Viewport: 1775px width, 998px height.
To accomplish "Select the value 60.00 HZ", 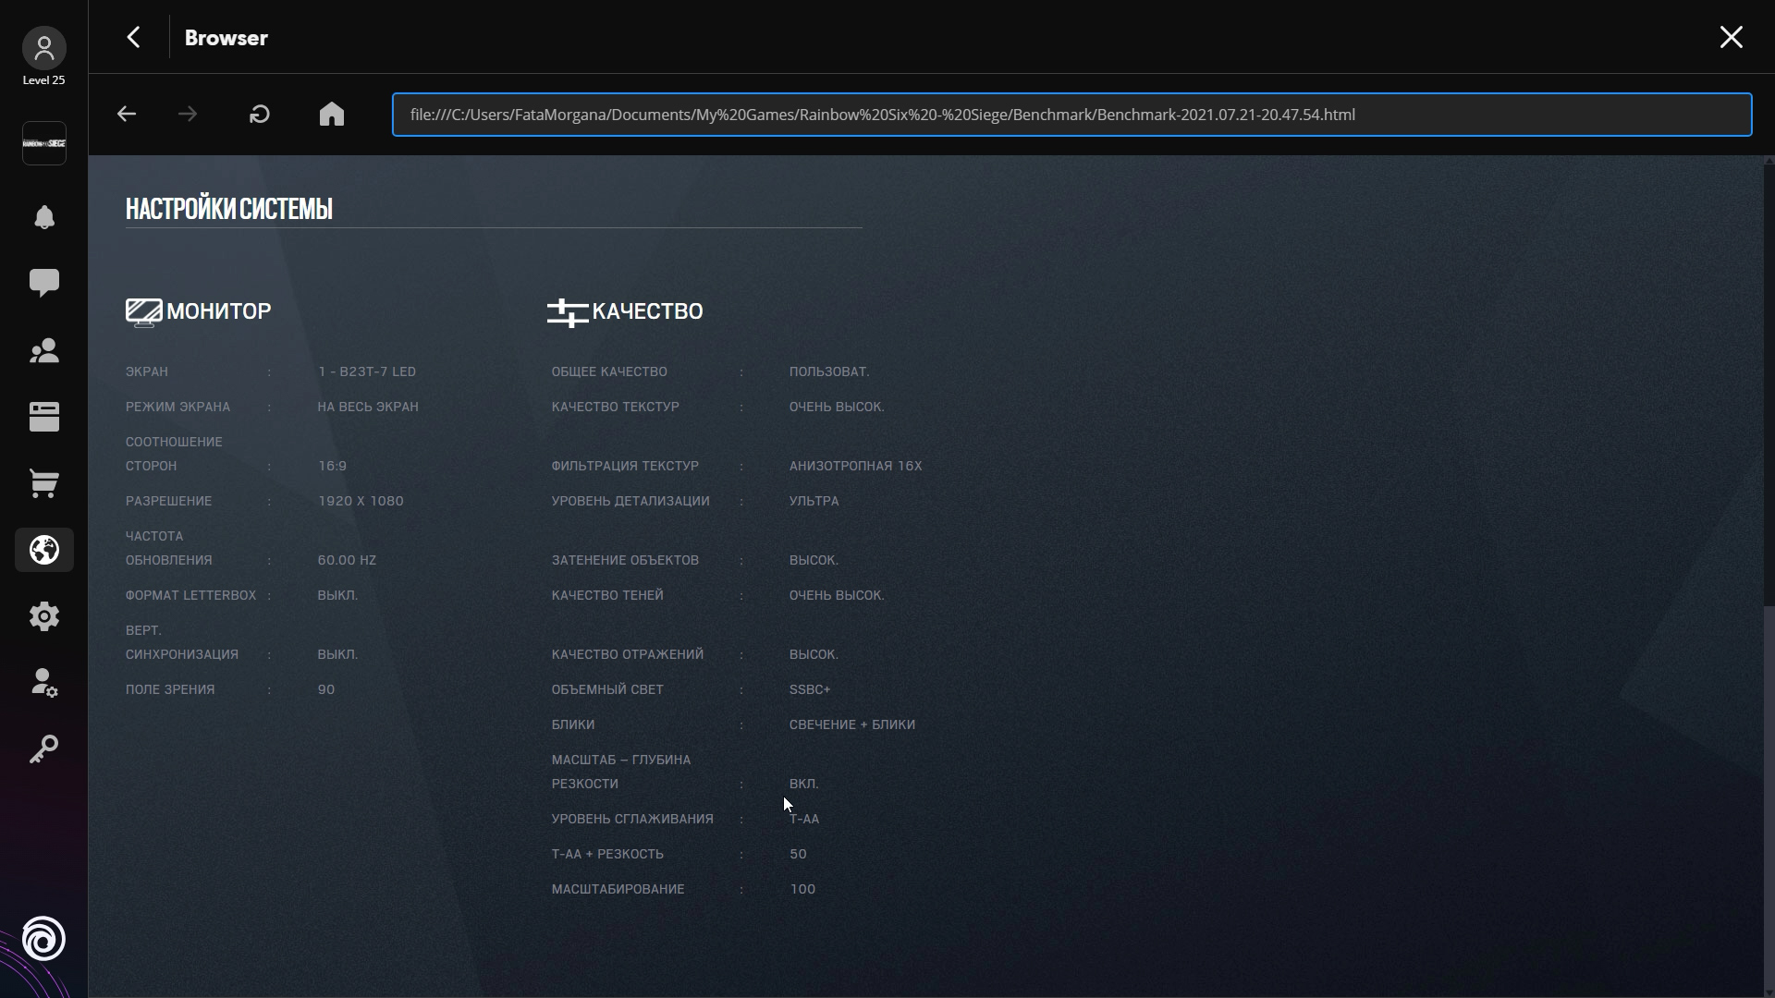I will [x=347, y=560].
